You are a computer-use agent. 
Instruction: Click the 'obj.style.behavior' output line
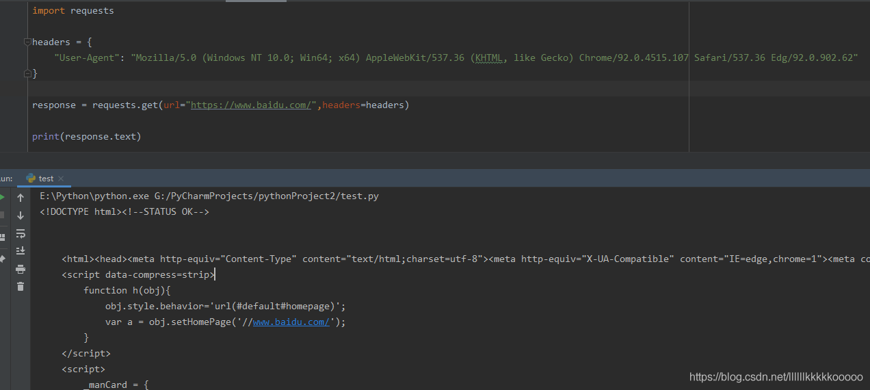coord(225,306)
